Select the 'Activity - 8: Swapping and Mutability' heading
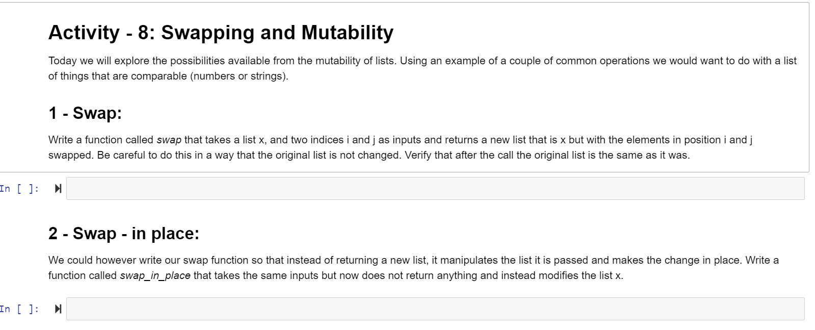Viewport: 815px width, 330px height. (x=221, y=32)
